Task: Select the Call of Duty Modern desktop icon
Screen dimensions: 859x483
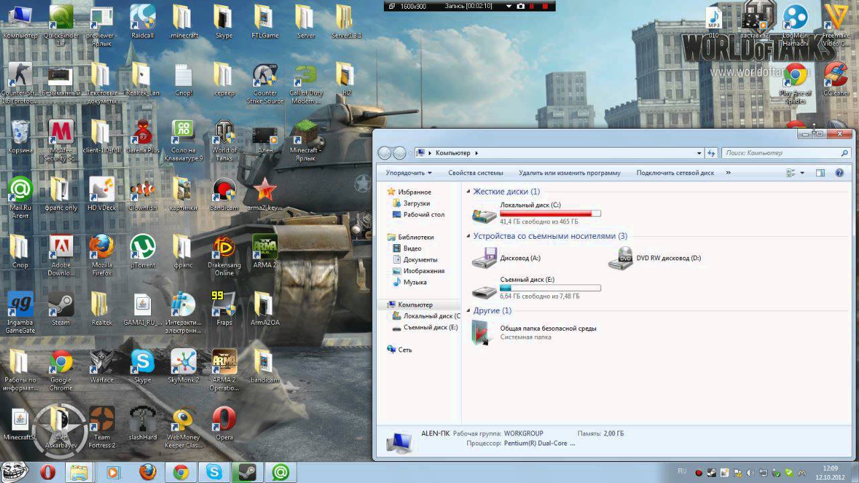Action: (x=306, y=83)
